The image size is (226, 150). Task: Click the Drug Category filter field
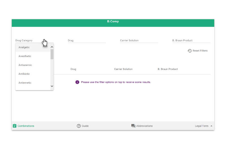34,40
